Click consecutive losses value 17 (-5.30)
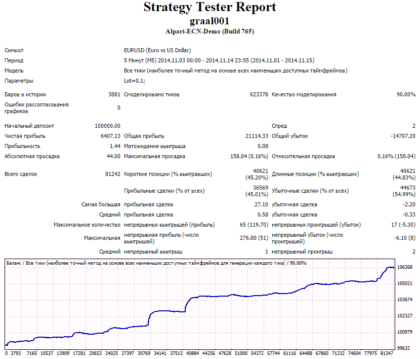The image size is (420, 359). [403, 225]
